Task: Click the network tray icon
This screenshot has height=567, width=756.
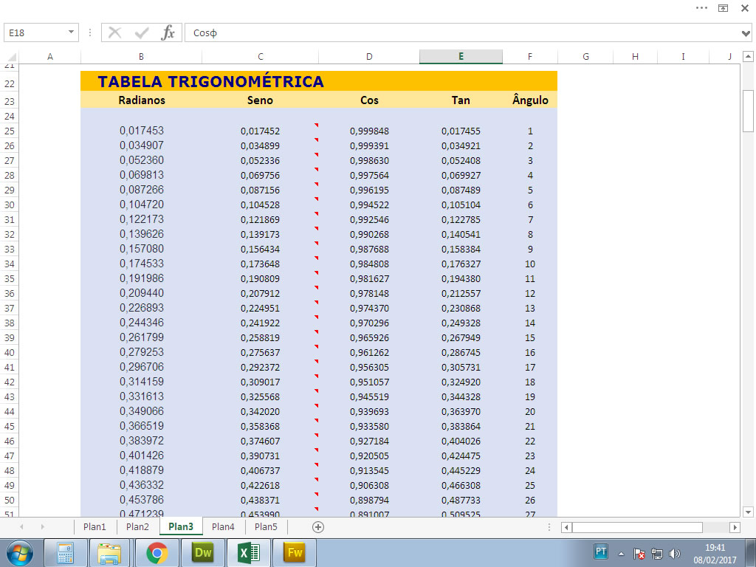Action: (656, 554)
